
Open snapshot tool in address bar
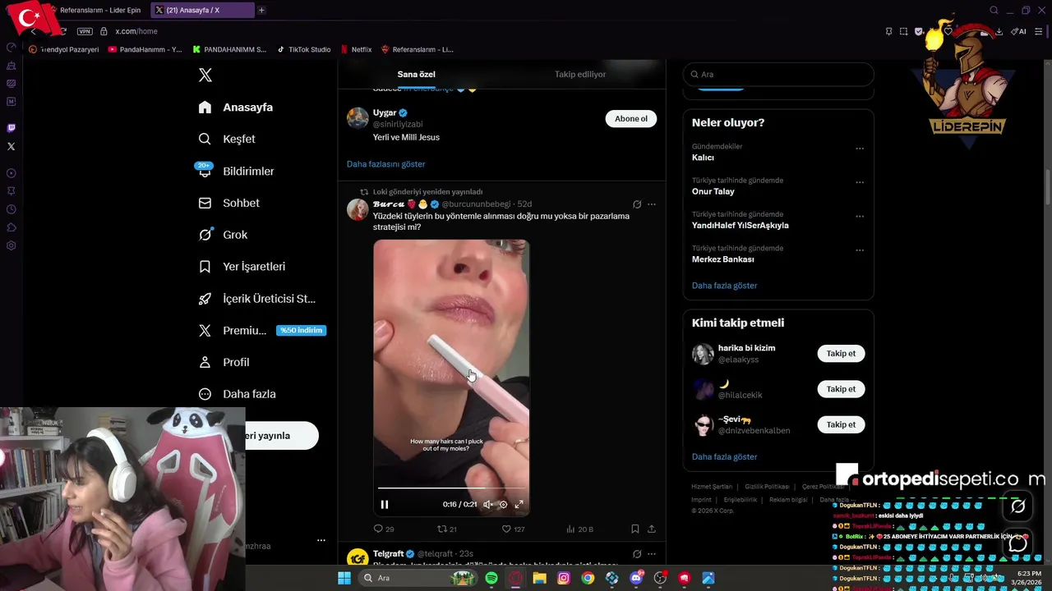pyautogui.click(x=903, y=31)
